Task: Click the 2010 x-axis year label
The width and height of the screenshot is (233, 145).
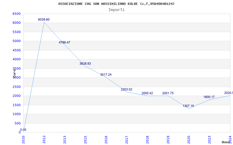Action: pyautogui.click(x=23, y=140)
